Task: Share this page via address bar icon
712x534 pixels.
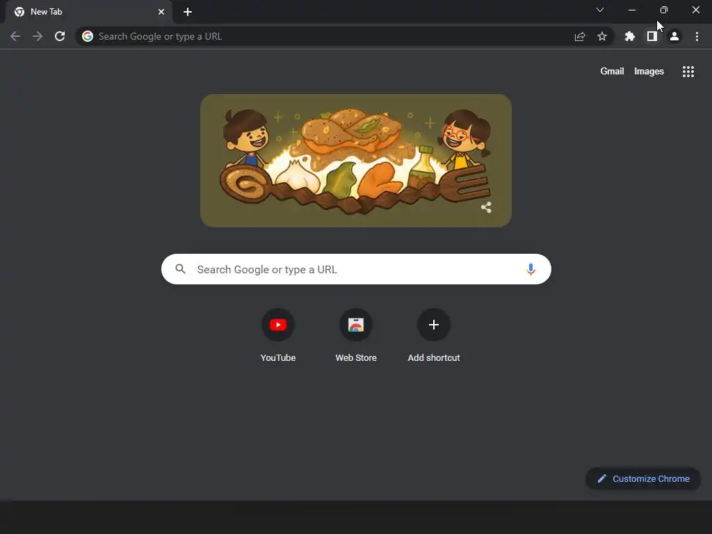Action: point(579,36)
